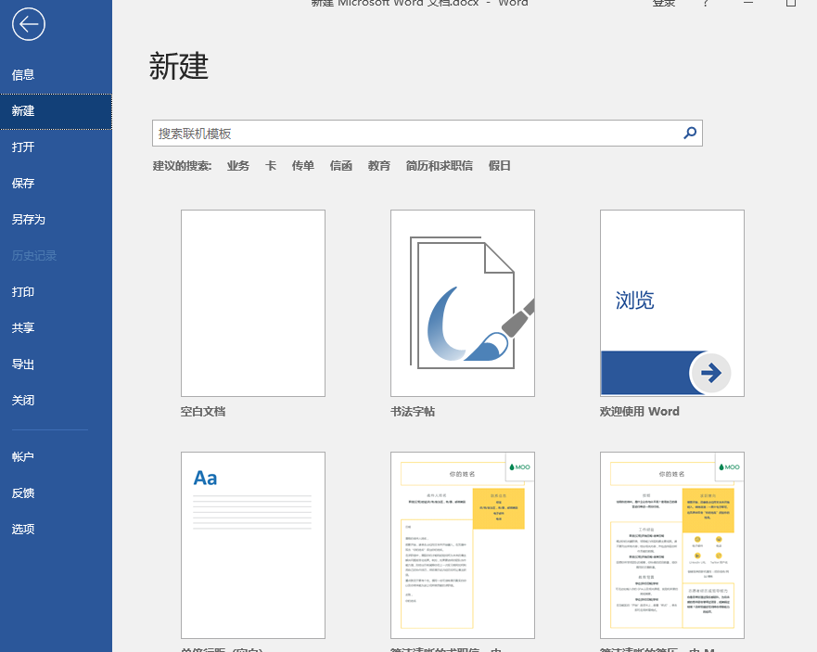Select 共享 in the sidebar
The image size is (817, 652).
[x=56, y=327]
